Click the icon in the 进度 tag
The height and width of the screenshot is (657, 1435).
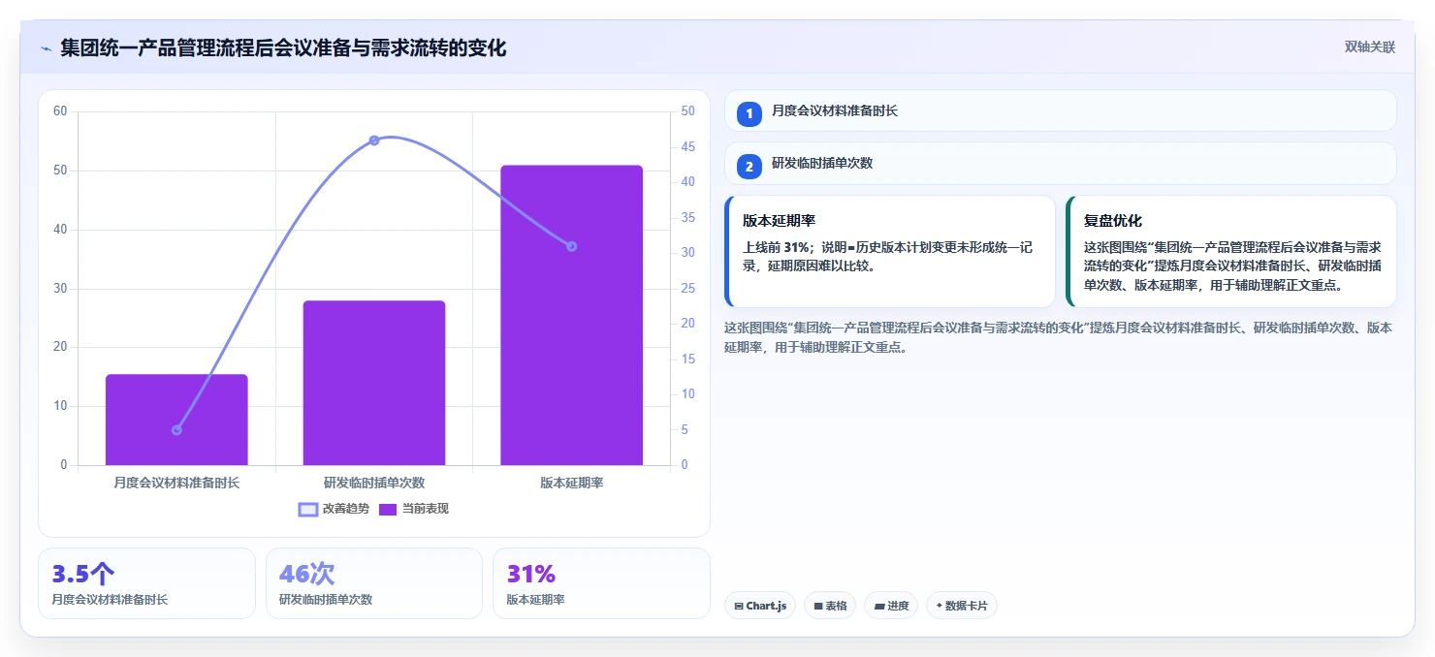point(878,606)
